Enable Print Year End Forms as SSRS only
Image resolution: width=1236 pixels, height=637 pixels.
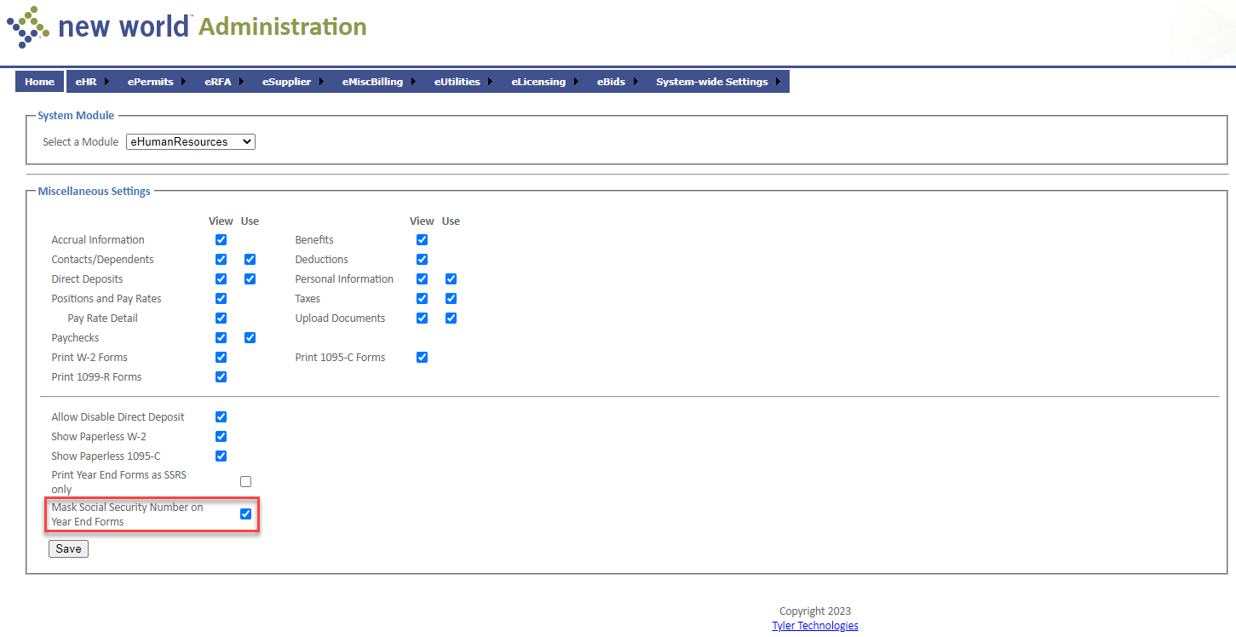point(245,482)
